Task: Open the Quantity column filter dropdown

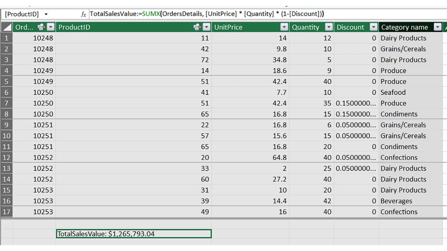Action: [x=329, y=27]
